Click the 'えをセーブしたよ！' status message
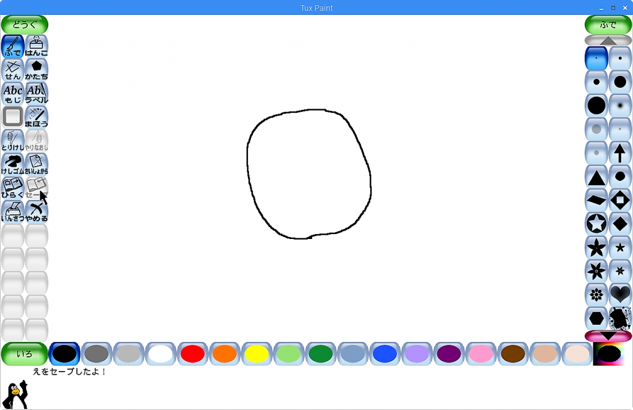This screenshot has width=633, height=410. (x=69, y=372)
